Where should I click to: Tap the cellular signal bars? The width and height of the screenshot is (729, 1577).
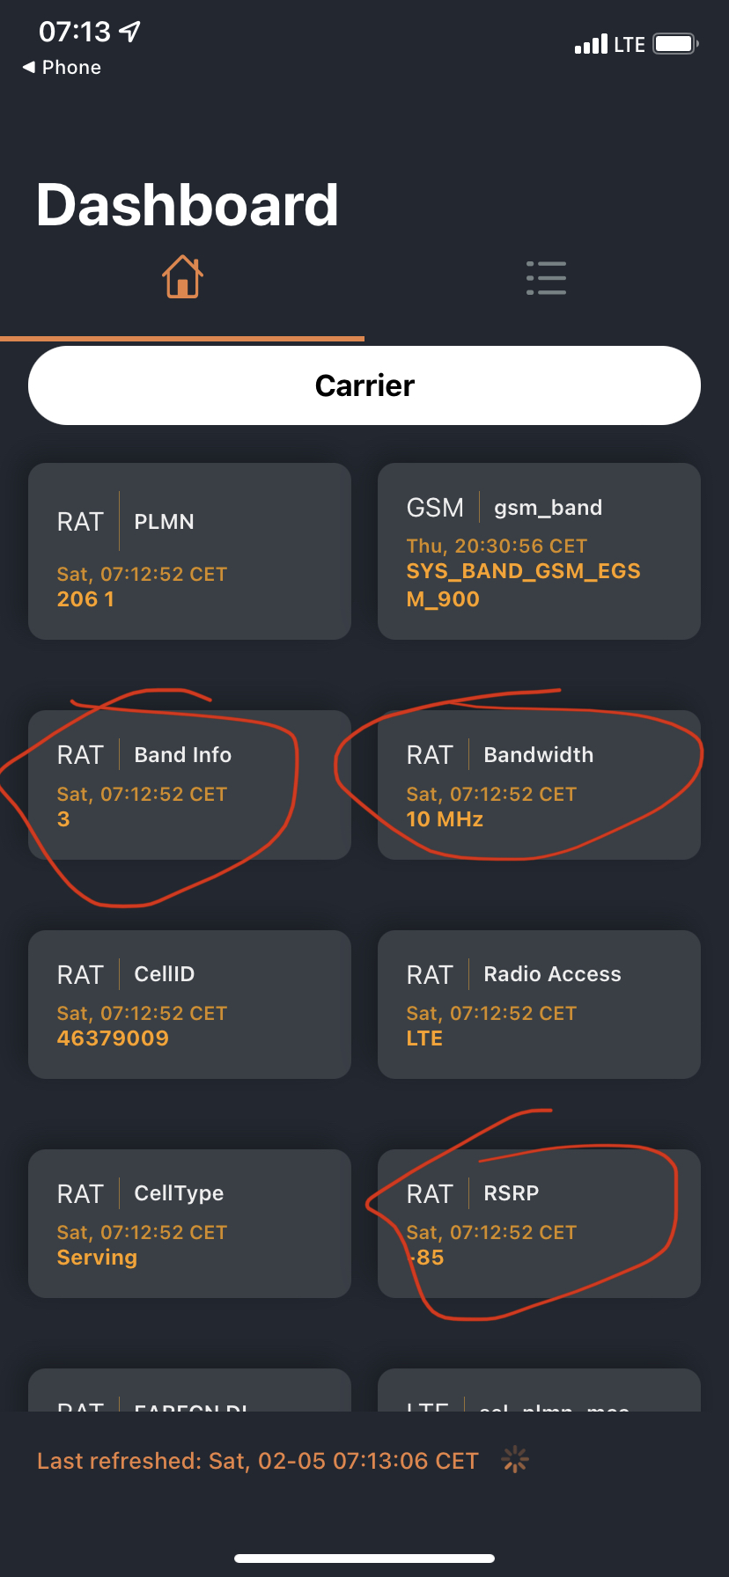591,44
